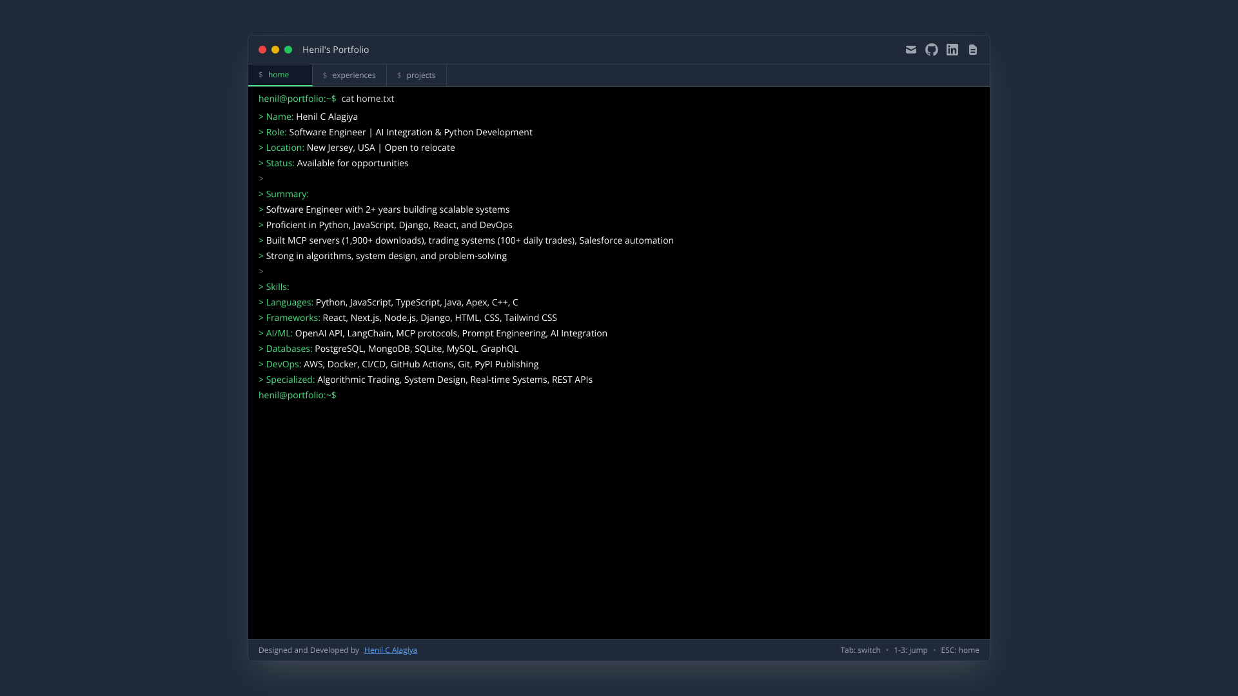
Task: Click the Summary: heading
Action: [x=284, y=194]
